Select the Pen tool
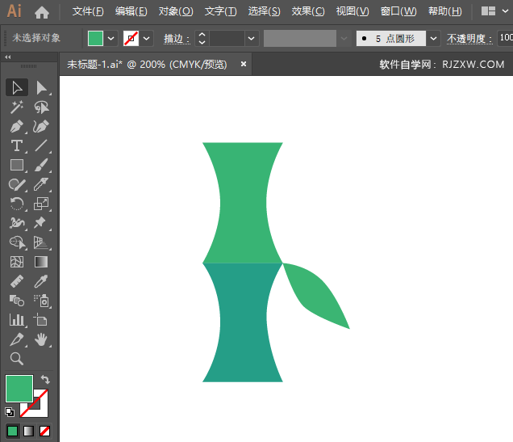513x442 pixels. (x=16, y=127)
